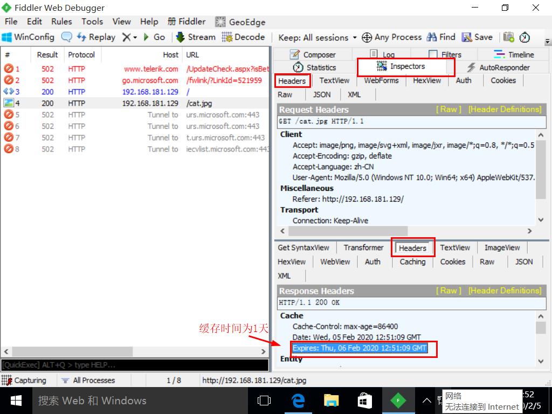The image size is (552, 414).
Task: Switch to the Composer tab
Action: coord(313,54)
